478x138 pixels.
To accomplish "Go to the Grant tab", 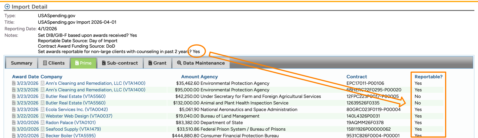I will (157, 63).
